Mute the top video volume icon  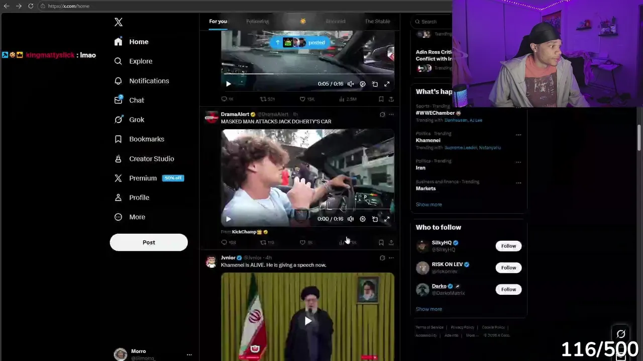click(x=351, y=84)
